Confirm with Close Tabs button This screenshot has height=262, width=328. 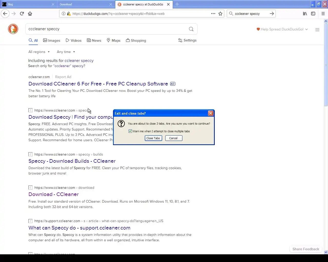pos(153,138)
